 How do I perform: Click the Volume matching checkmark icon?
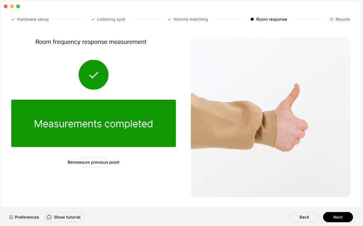[x=169, y=19]
